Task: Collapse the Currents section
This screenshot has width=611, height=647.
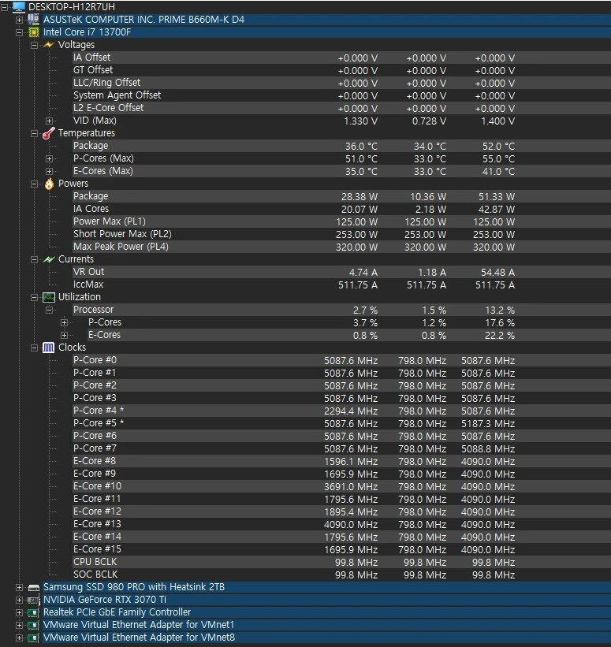Action: 34,259
